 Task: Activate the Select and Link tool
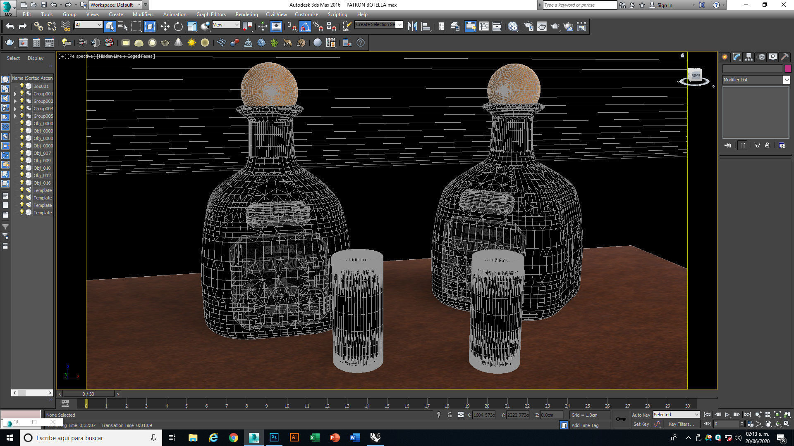tap(38, 27)
